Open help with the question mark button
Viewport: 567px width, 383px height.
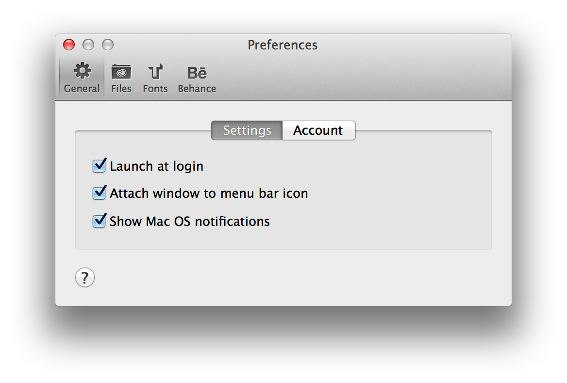[x=85, y=277]
